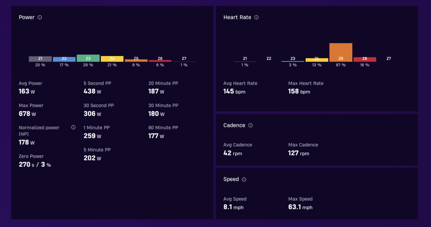This screenshot has height=227, width=431.
Task: Click the Avg Speed value 8.1 mph
Action: 233,207
